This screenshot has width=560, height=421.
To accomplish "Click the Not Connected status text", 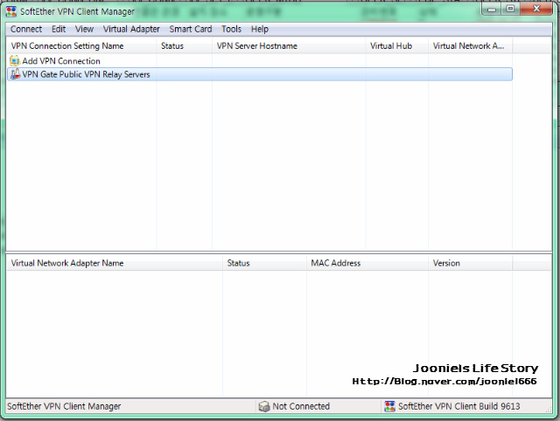I will click(x=301, y=406).
